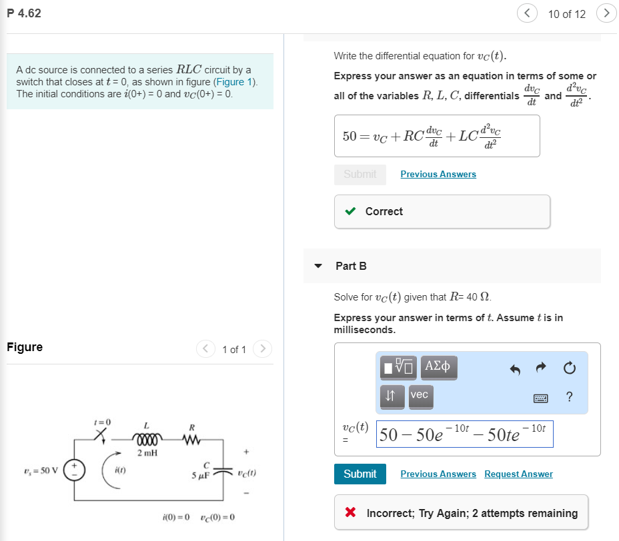View Previous Answers for Part B

tap(438, 474)
